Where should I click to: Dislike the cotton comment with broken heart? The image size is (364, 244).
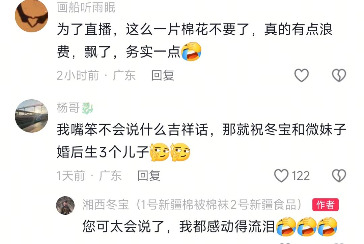click(339, 75)
